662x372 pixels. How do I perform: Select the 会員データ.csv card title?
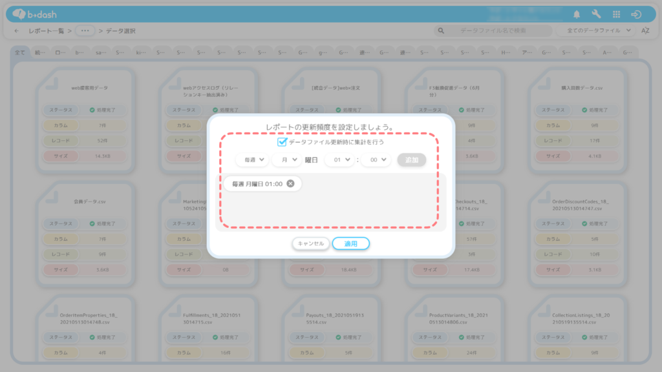tap(89, 201)
